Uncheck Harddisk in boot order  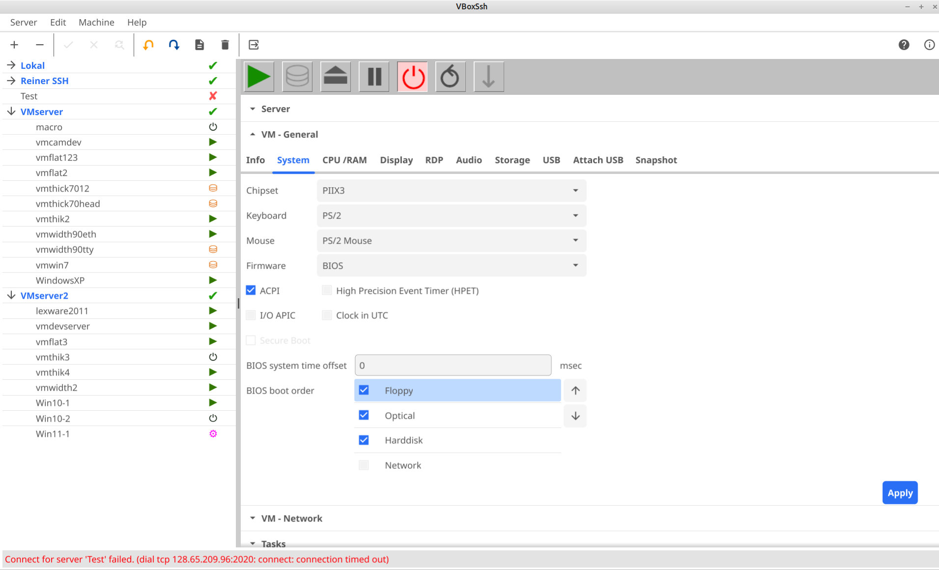[364, 440]
